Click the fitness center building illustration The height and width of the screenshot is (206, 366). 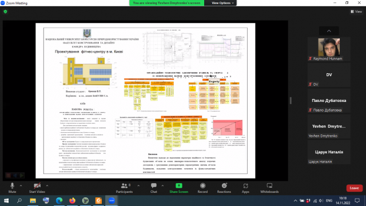pos(87,71)
